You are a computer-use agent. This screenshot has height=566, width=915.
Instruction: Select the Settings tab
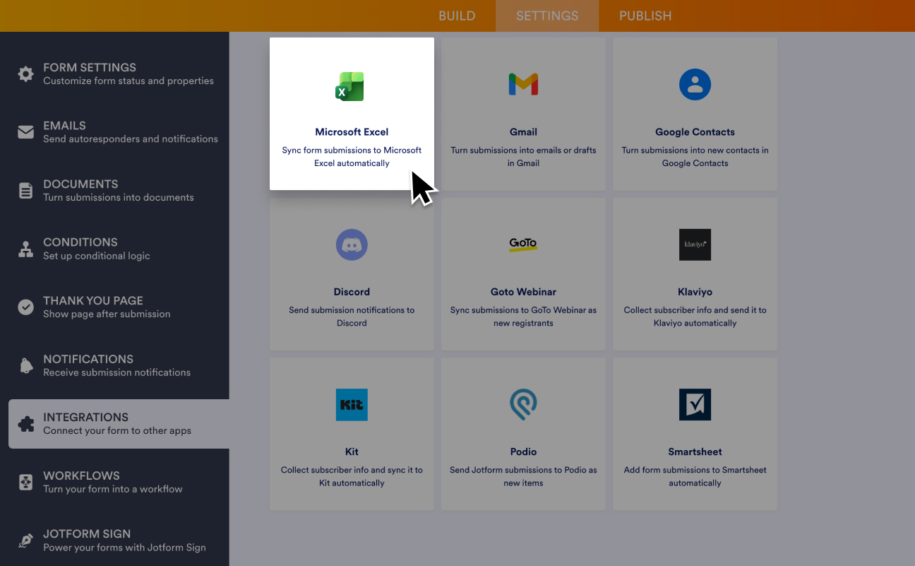[x=547, y=16]
